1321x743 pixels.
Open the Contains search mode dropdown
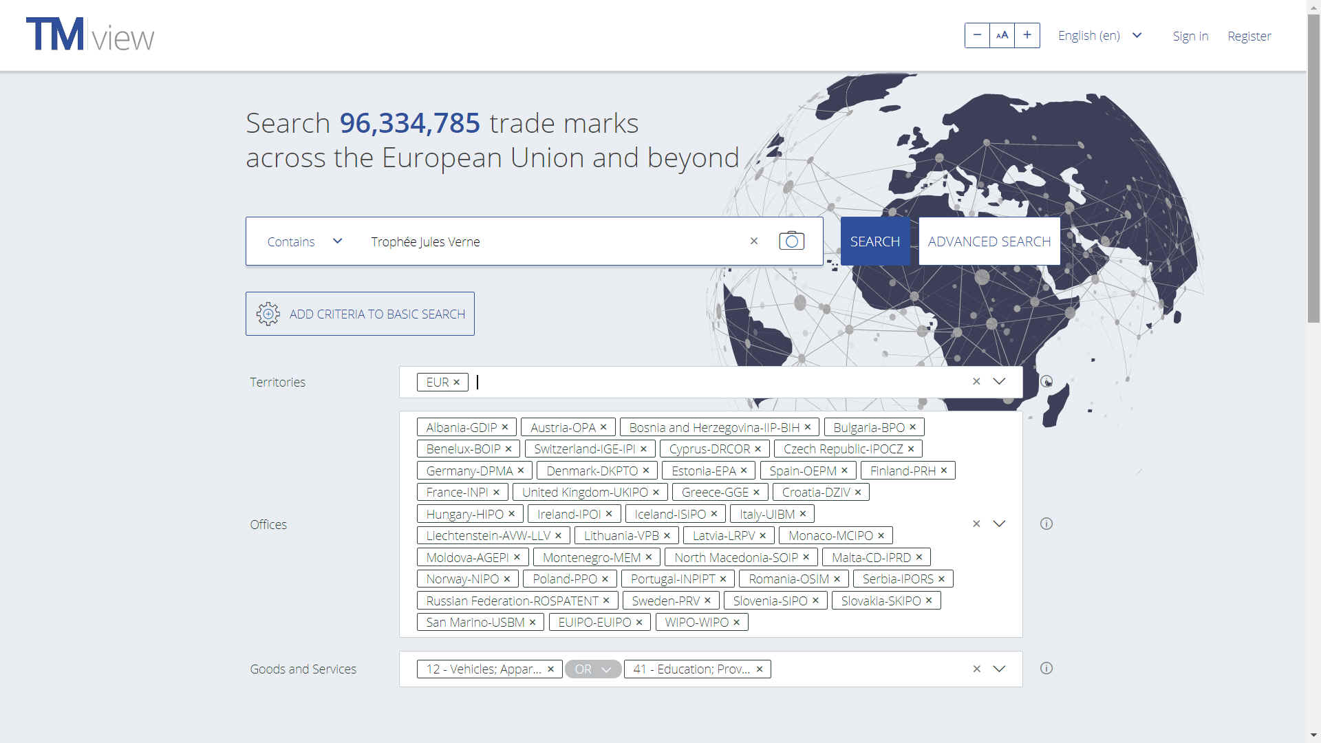click(305, 241)
